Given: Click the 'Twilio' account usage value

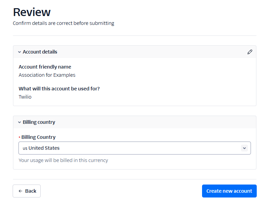Looking at the screenshot, I should tap(25, 97).
